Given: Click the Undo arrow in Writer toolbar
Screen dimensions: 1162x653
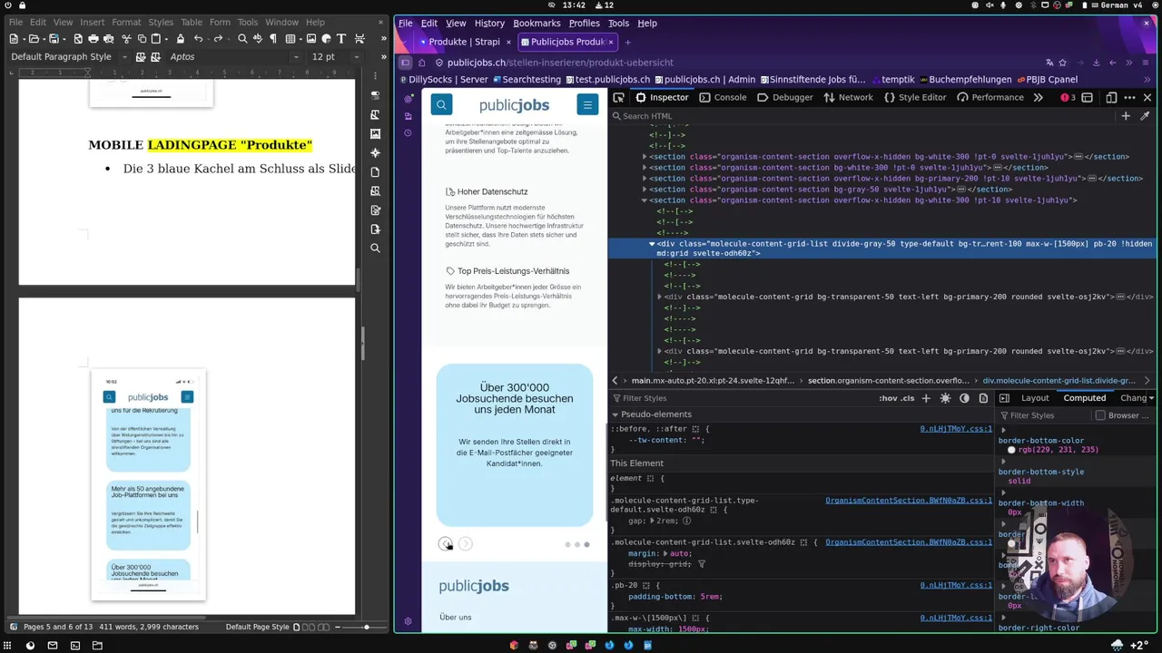Looking at the screenshot, I should coord(198,39).
